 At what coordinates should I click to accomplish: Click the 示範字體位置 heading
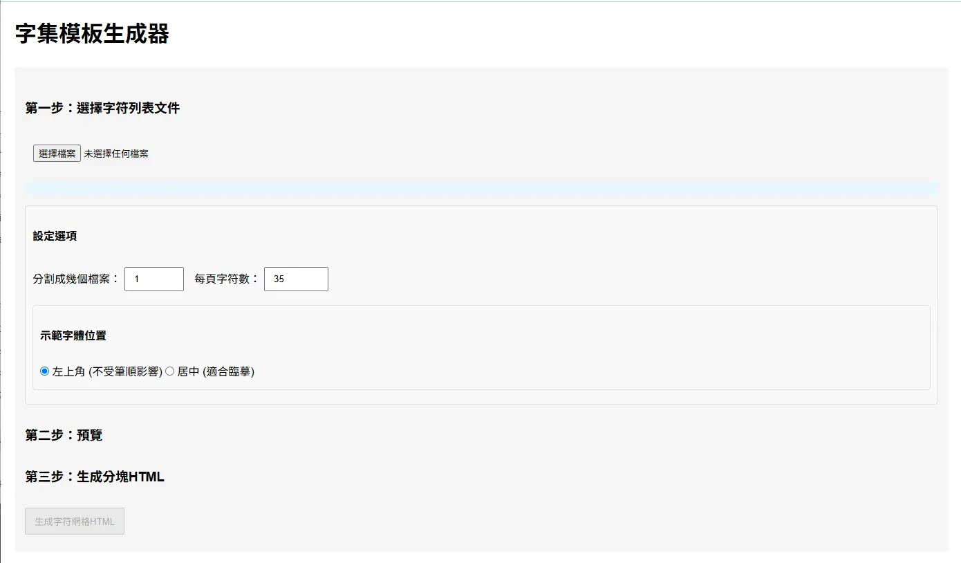point(73,335)
